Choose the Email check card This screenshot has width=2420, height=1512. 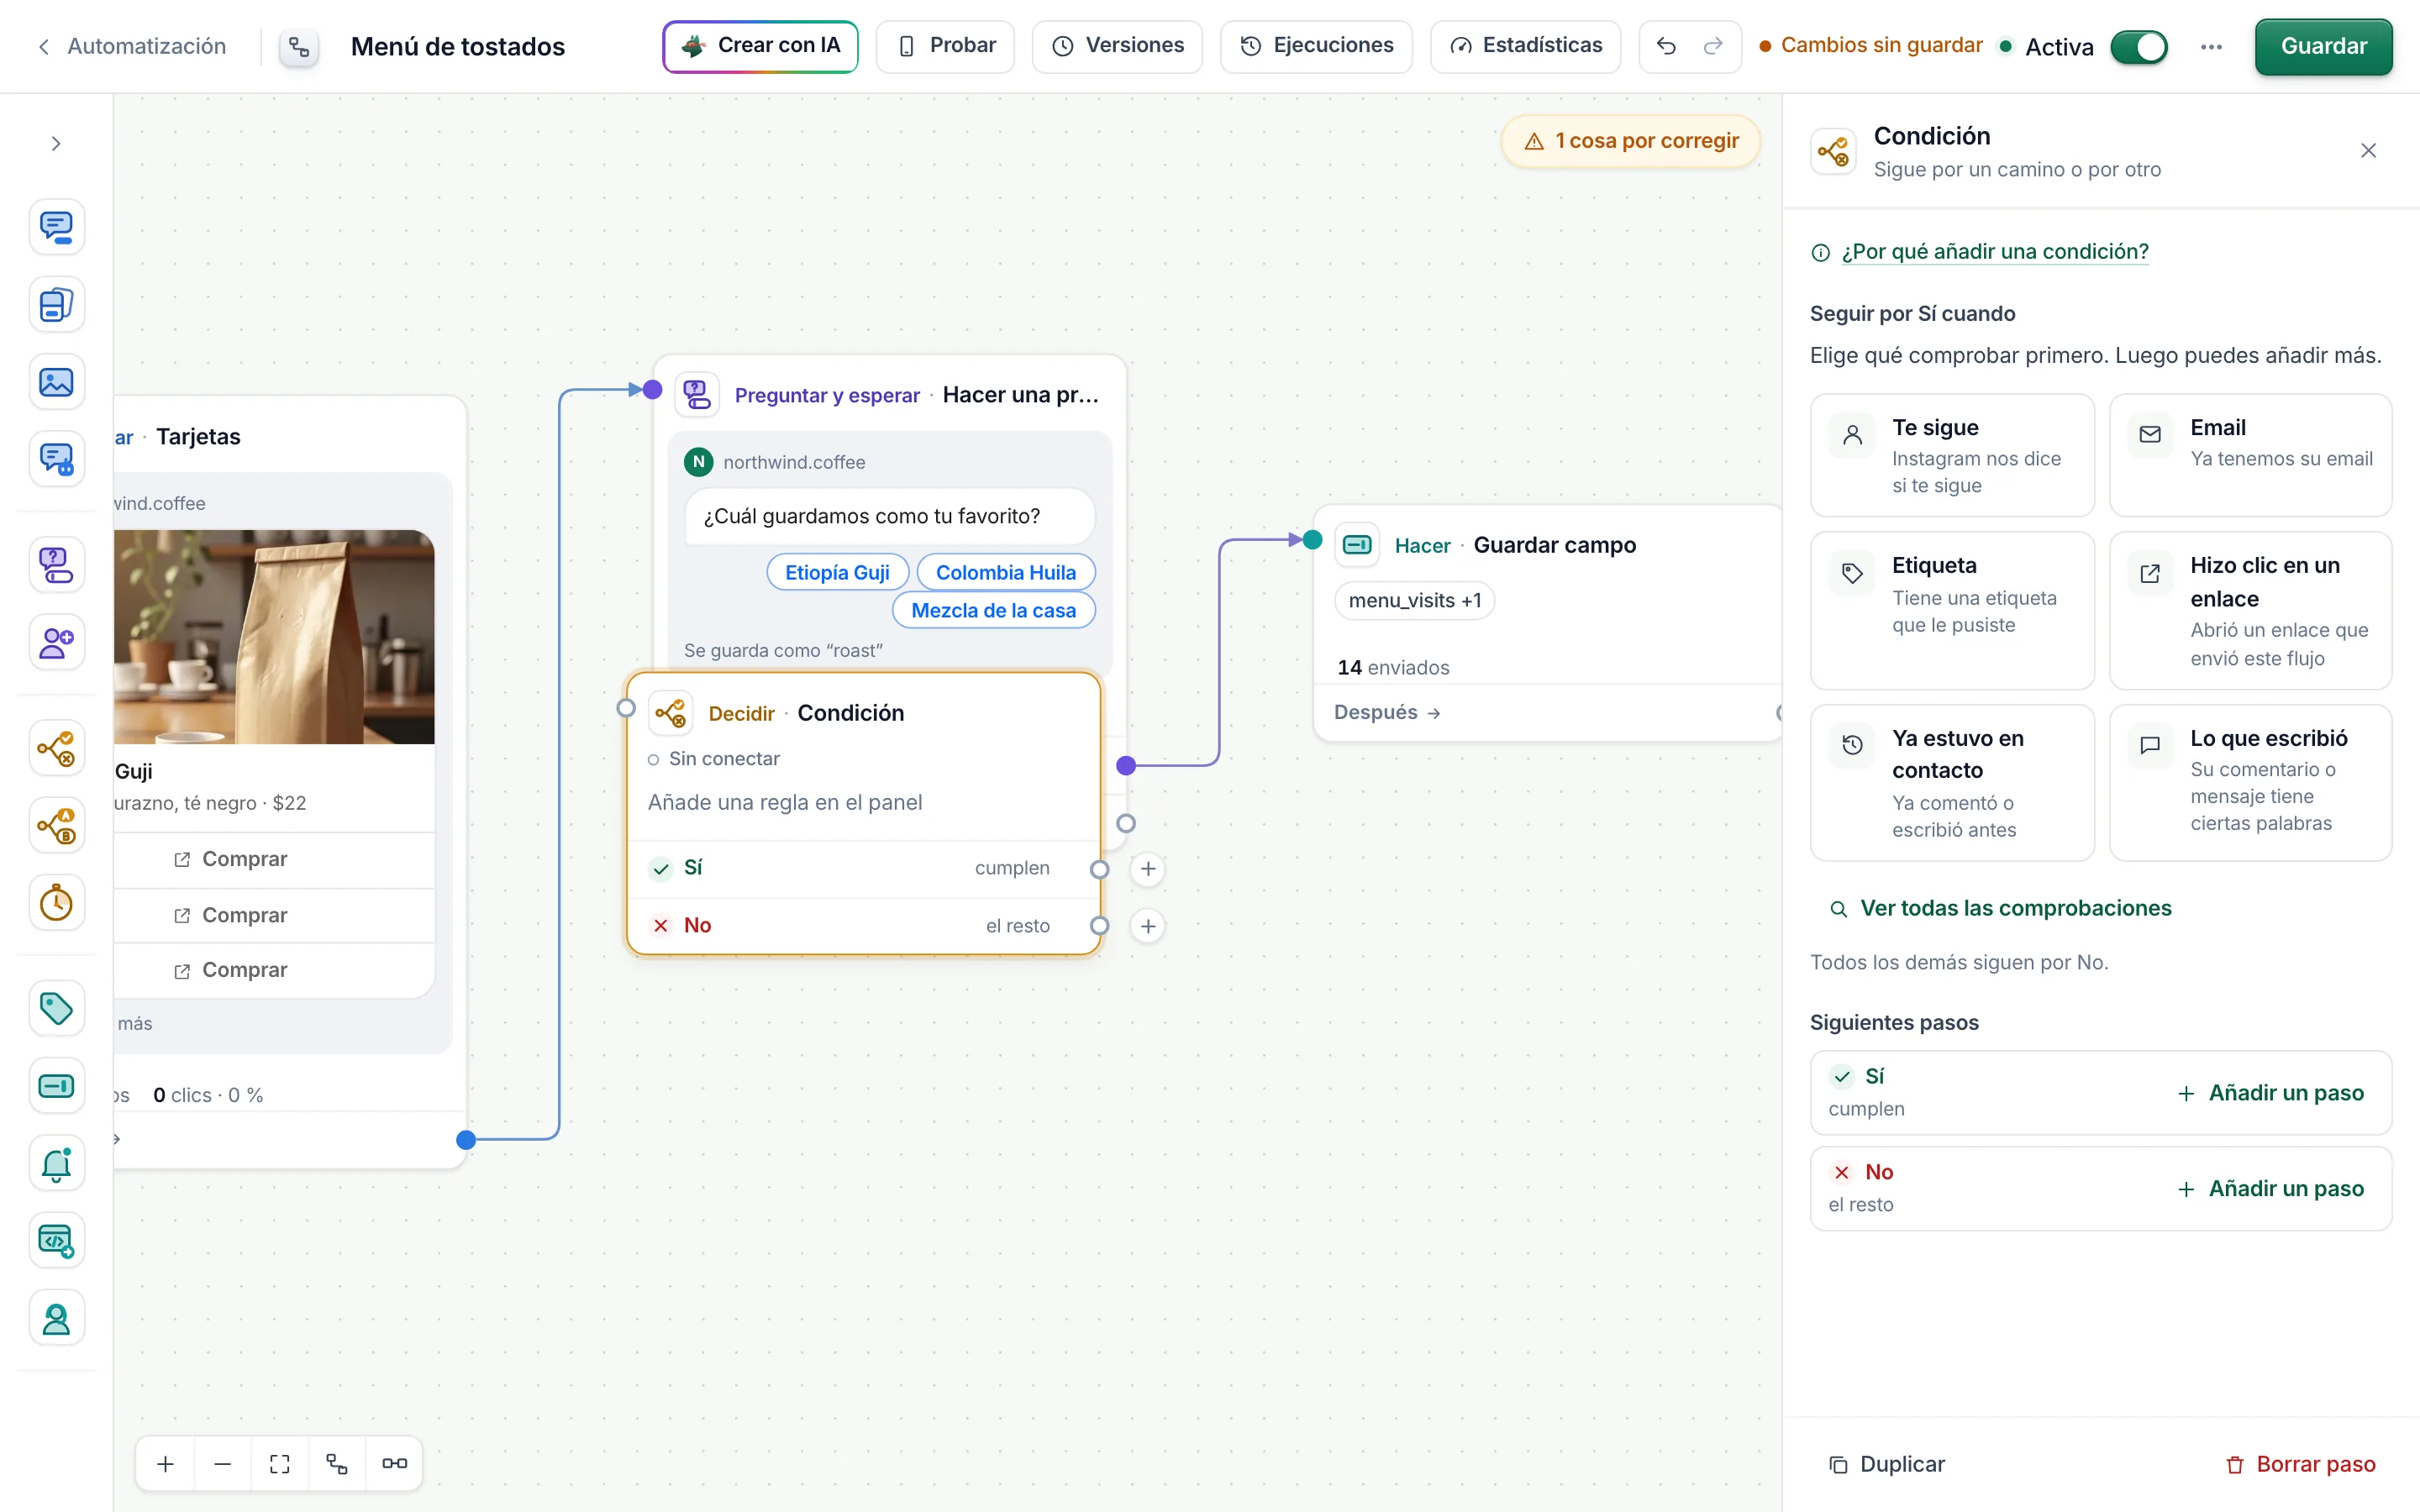coord(2250,455)
